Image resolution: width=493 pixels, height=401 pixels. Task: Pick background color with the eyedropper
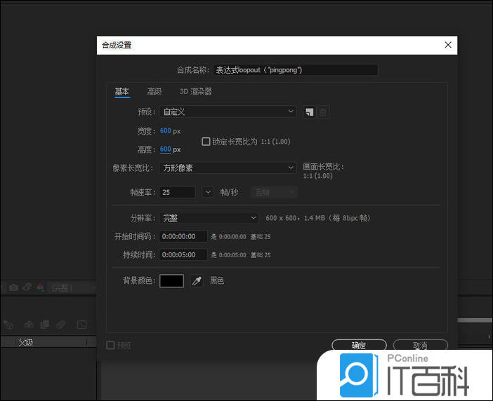tap(197, 280)
